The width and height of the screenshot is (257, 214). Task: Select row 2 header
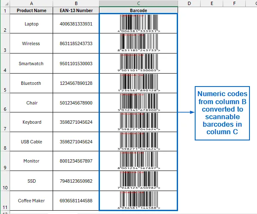coord(5,23)
